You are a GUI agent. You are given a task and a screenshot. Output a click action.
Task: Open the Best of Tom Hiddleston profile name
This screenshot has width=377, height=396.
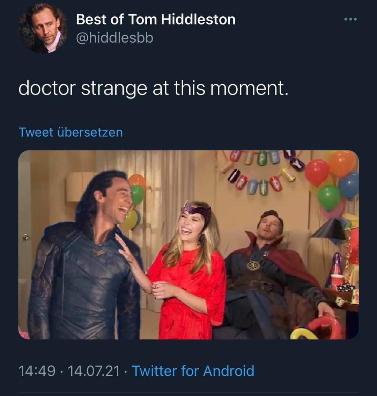tap(155, 19)
